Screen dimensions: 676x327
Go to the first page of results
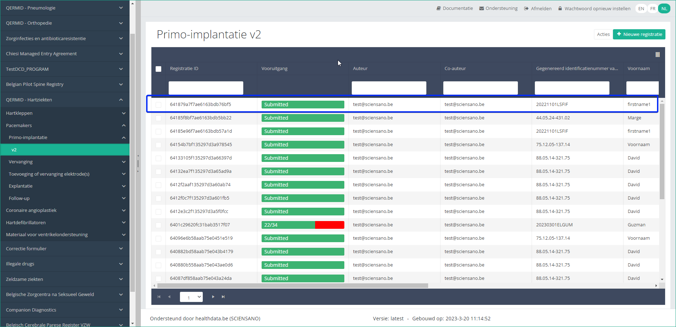coord(159,297)
